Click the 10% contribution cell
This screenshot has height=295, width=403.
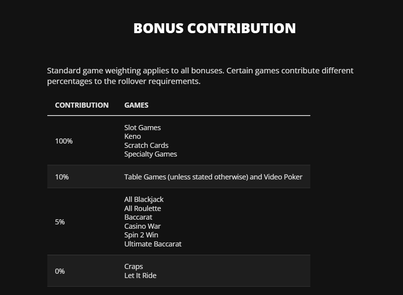click(x=62, y=177)
